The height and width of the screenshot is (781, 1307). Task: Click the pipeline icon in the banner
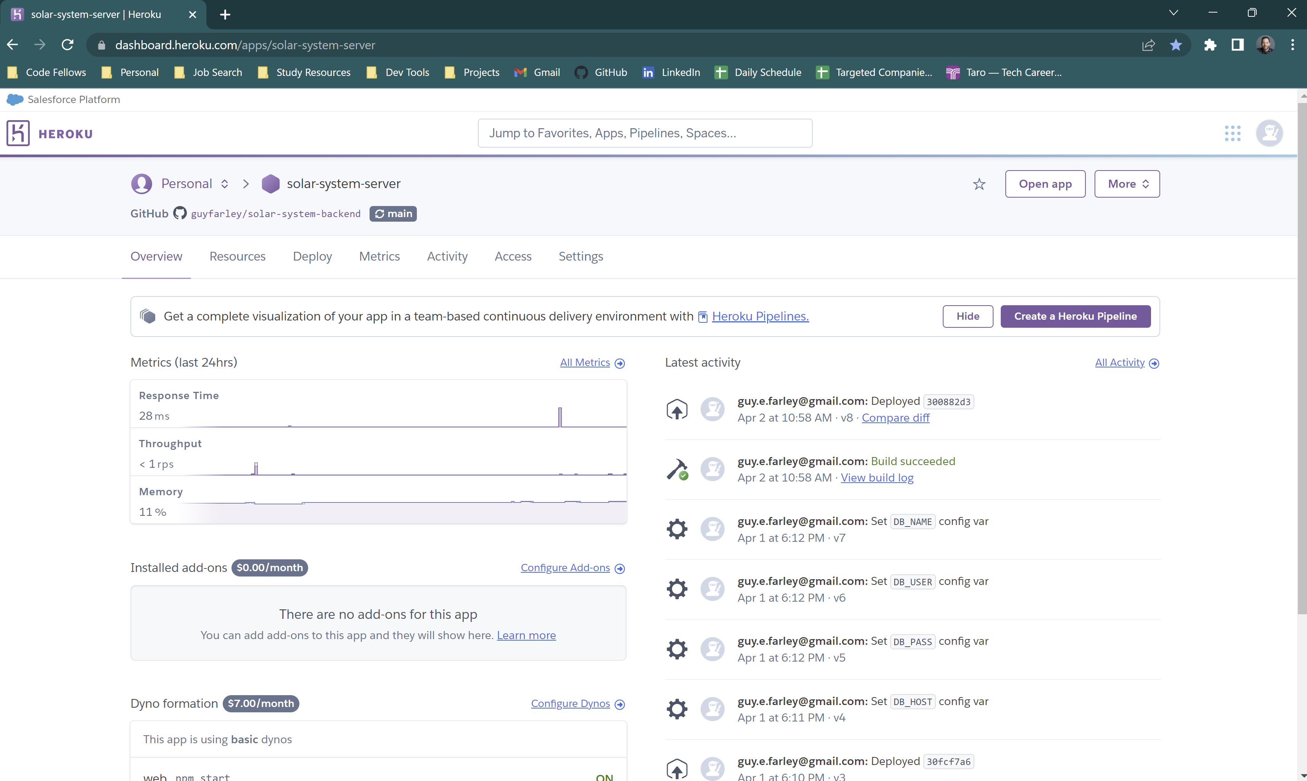click(x=148, y=316)
